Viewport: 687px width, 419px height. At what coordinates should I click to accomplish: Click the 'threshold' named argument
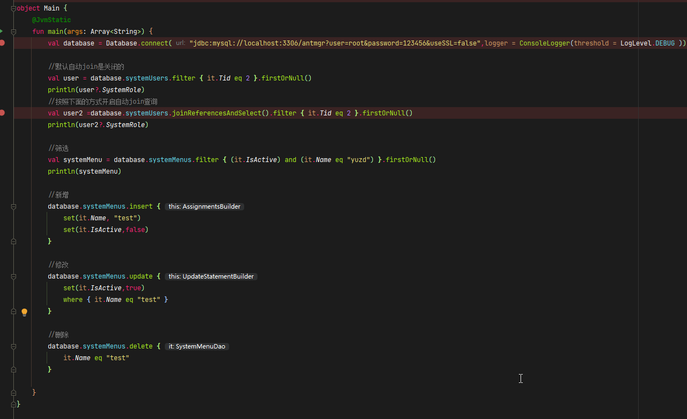592,43
